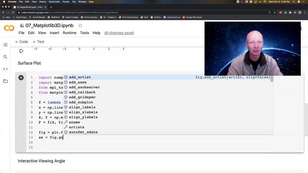Open Chrome's Bookmarks menu in menu bar
This screenshot has width=308, height=173.
54,1
